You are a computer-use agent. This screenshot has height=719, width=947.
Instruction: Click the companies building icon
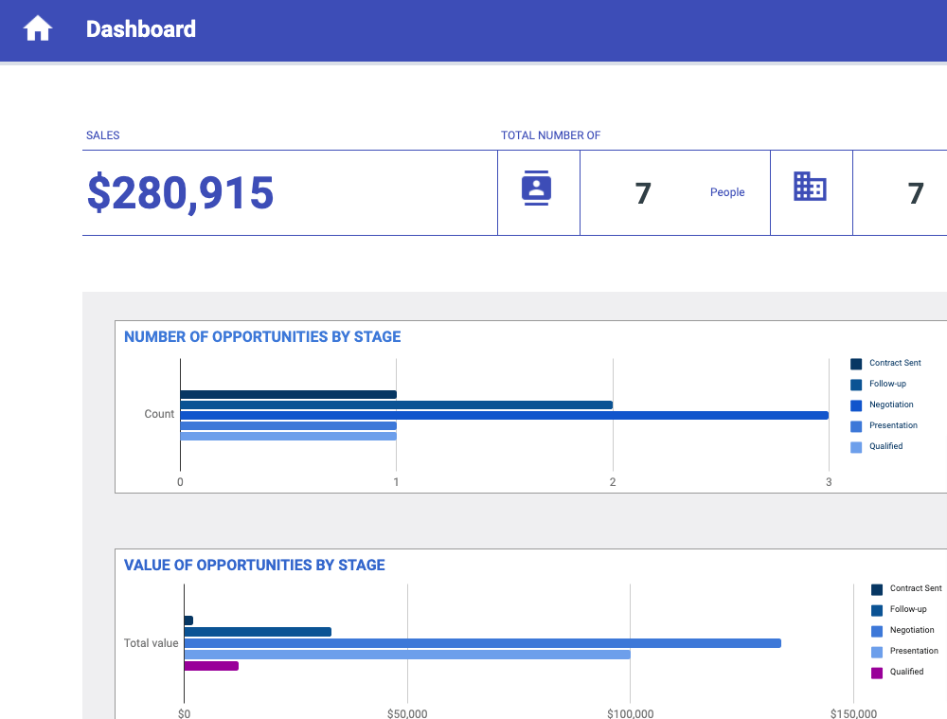point(810,187)
